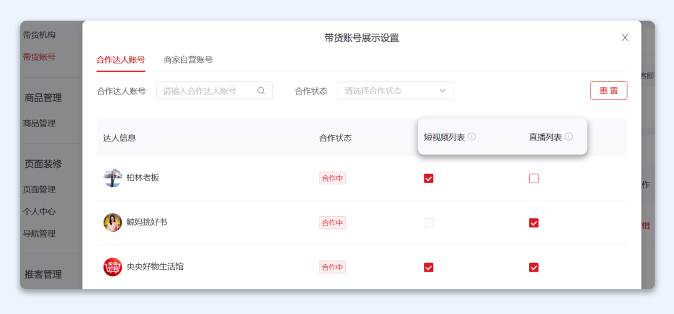
Task: Open 带货账号 in the sidebar
Action: coord(39,57)
